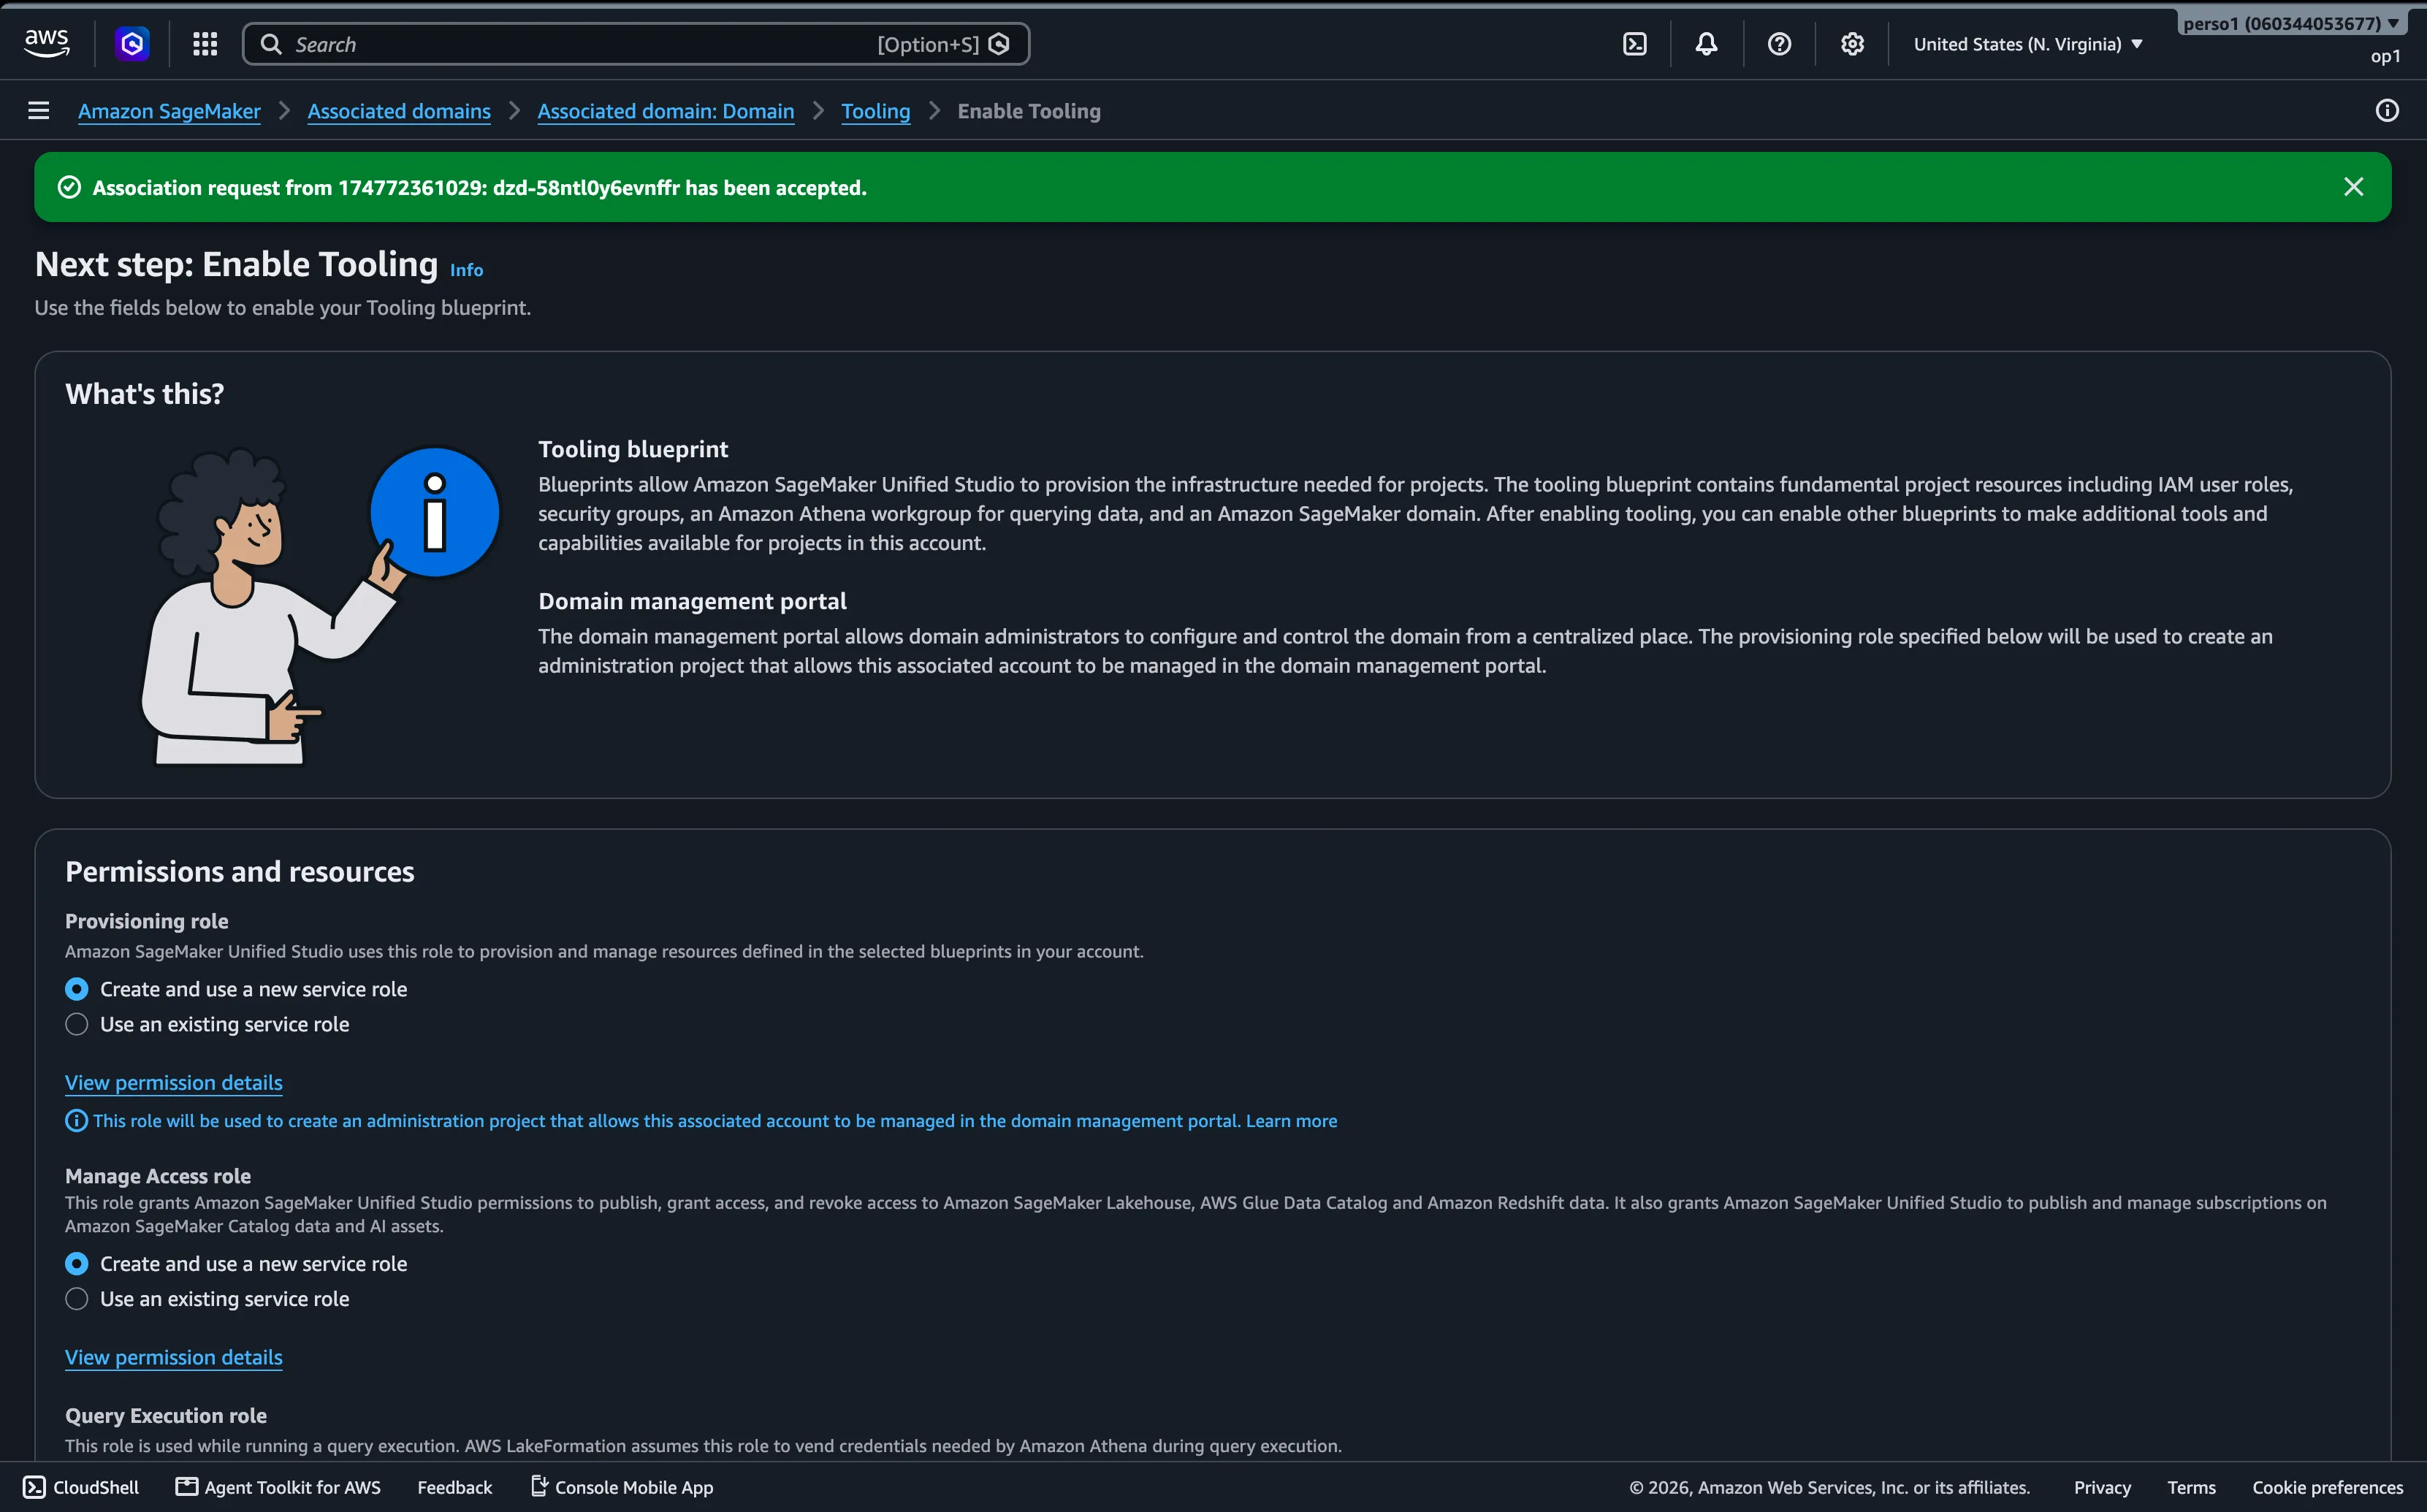Click the success check icon in banner
Image resolution: width=2427 pixels, height=1512 pixels.
pos(69,187)
